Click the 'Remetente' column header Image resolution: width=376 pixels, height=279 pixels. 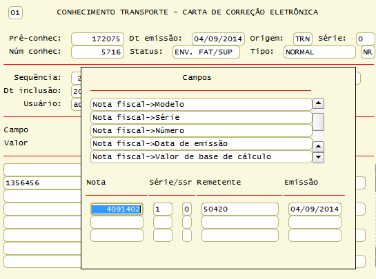pyautogui.click(x=219, y=183)
